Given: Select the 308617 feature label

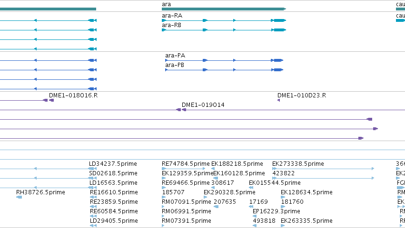Looking at the screenshot, I should pos(223,183).
